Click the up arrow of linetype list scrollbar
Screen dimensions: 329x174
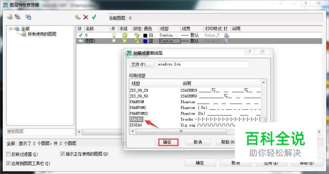point(263,82)
